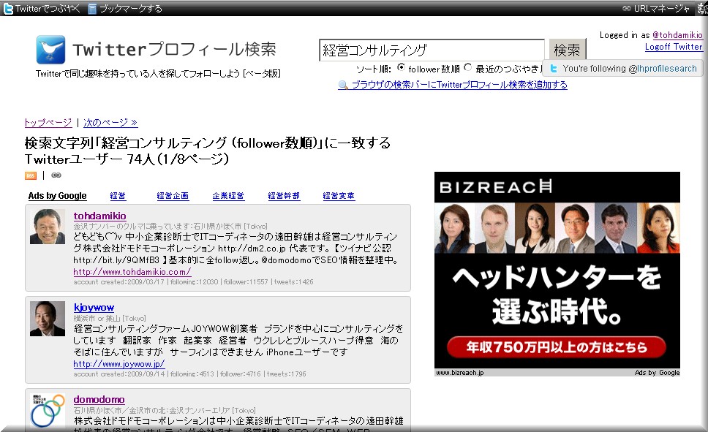Click Logoff Twitter link
Image resolution: width=708 pixels, height=432 pixels.
673,47
